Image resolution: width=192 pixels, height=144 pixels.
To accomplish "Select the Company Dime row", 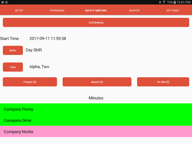I will tap(96, 120).
